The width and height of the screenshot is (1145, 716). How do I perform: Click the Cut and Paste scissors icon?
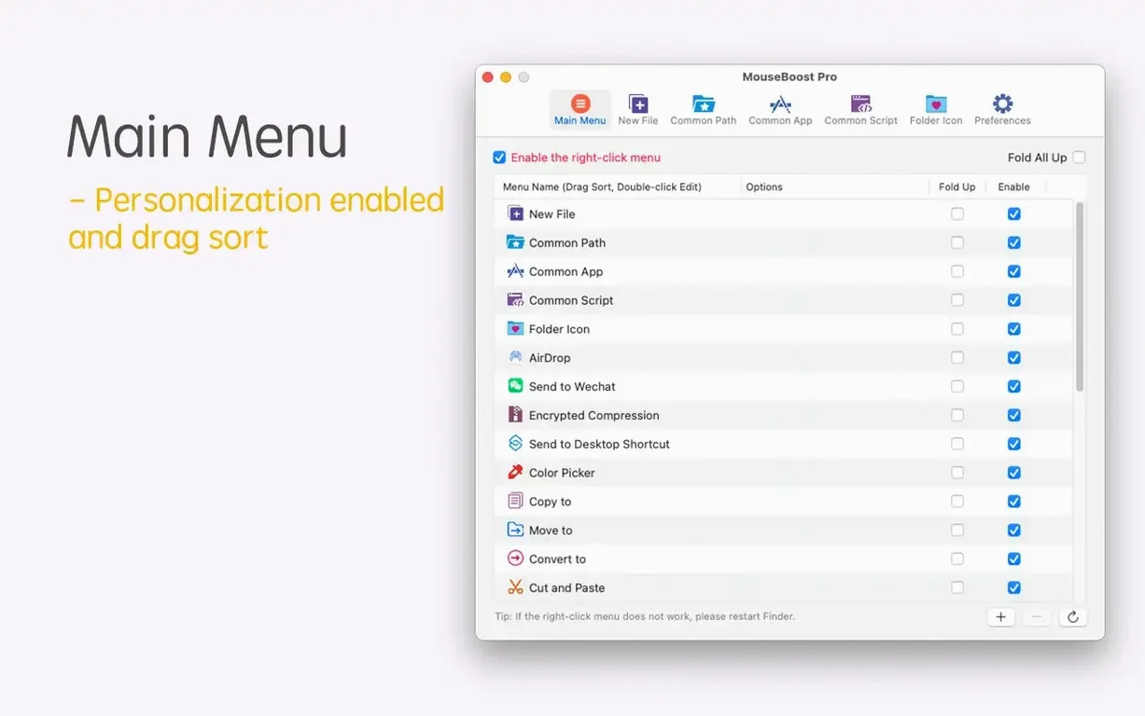[515, 587]
